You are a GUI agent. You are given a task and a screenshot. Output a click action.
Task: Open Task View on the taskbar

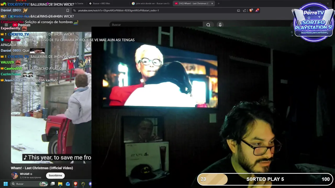click(53, 184)
